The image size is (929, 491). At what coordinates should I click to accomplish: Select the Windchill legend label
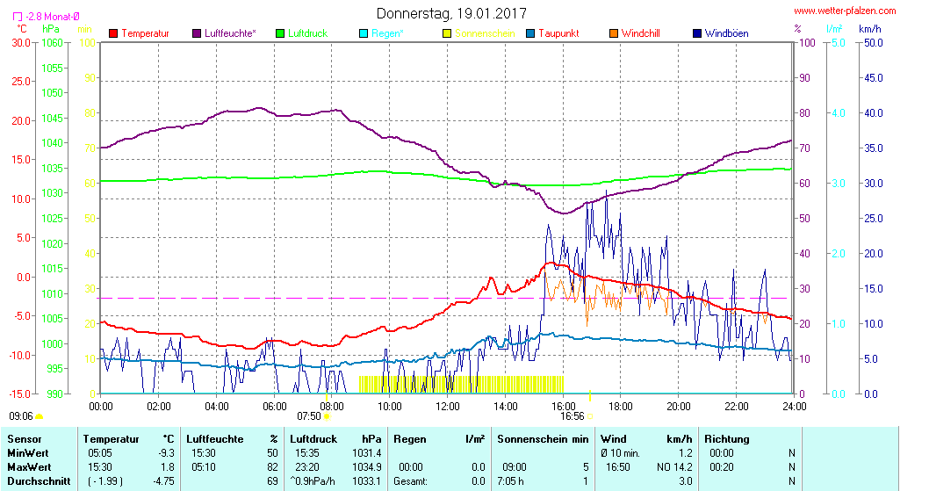tap(640, 33)
